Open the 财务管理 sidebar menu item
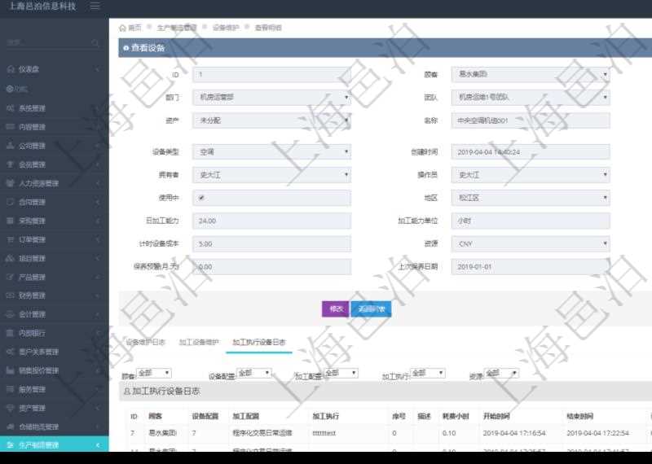Screen dimensions: 652x464 [x=54, y=295]
